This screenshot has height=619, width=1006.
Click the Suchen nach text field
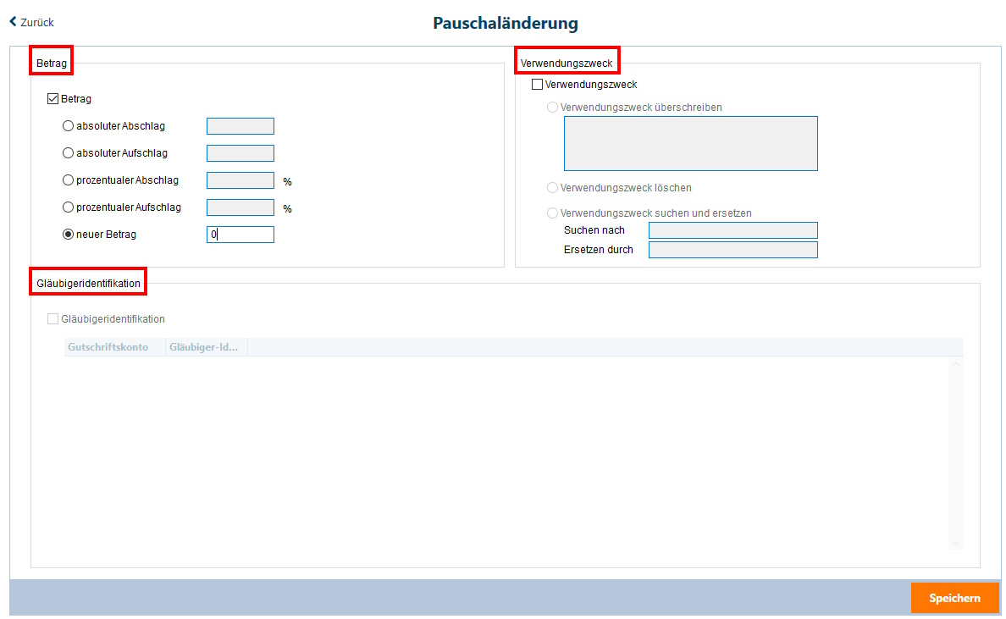click(x=732, y=230)
